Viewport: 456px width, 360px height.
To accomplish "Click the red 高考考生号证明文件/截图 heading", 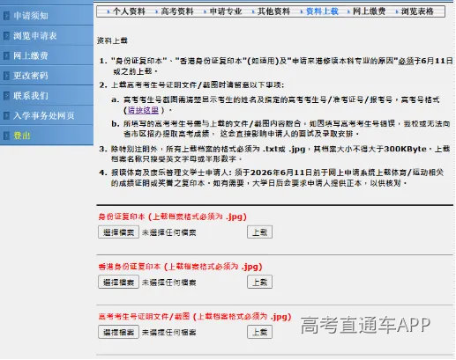I will [195, 317].
